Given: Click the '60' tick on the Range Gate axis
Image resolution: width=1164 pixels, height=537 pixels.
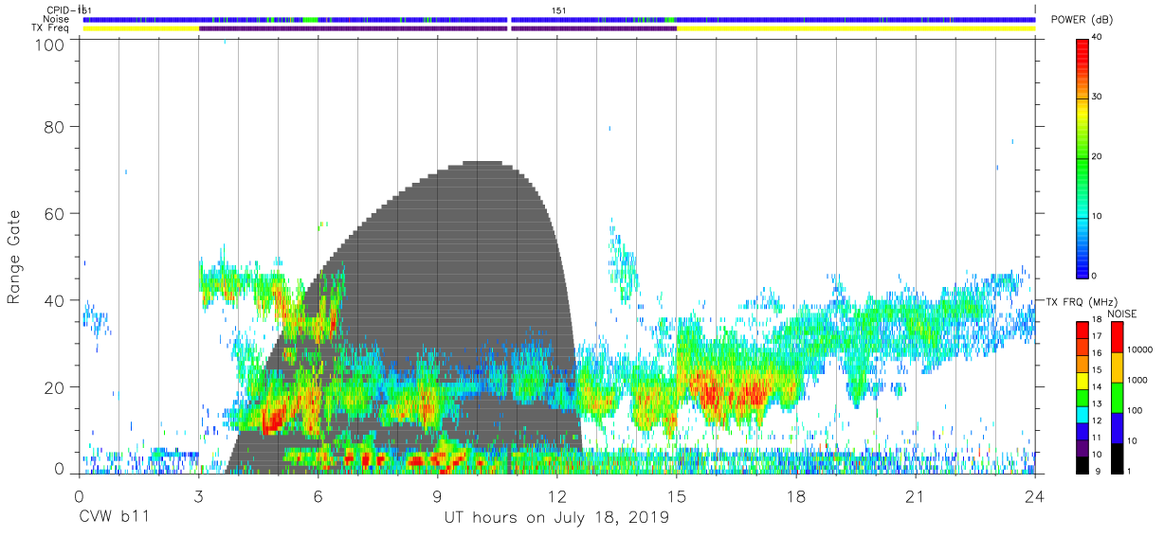Looking at the screenshot, I should pos(55,213).
